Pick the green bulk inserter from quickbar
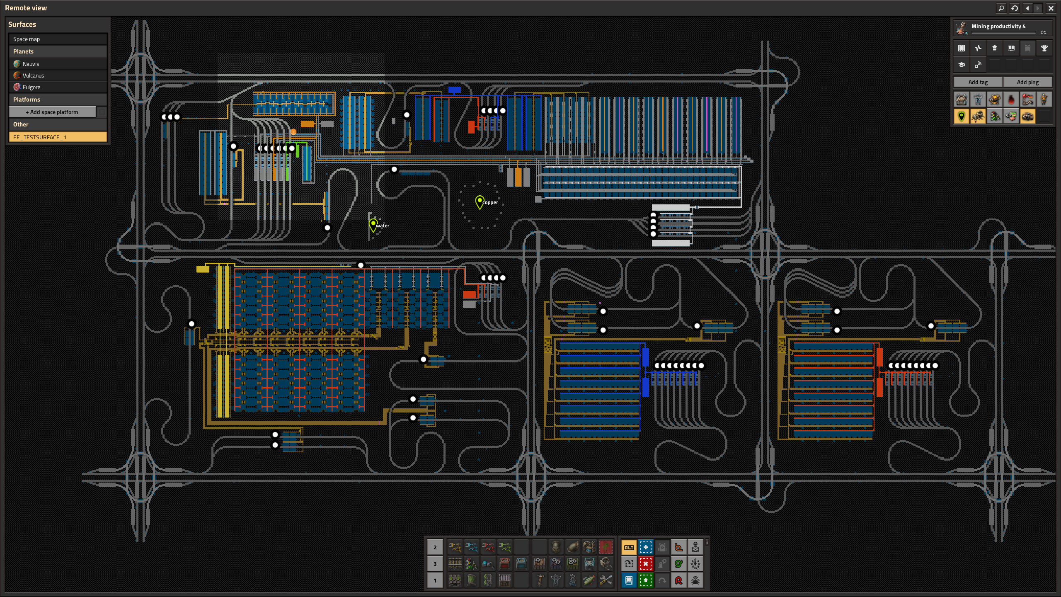This screenshot has width=1061, height=597. (505, 547)
